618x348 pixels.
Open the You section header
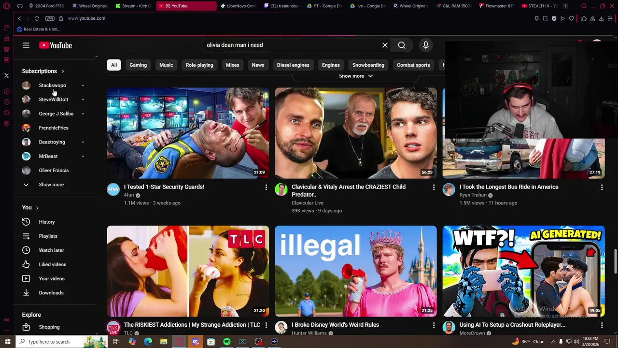tap(30, 207)
